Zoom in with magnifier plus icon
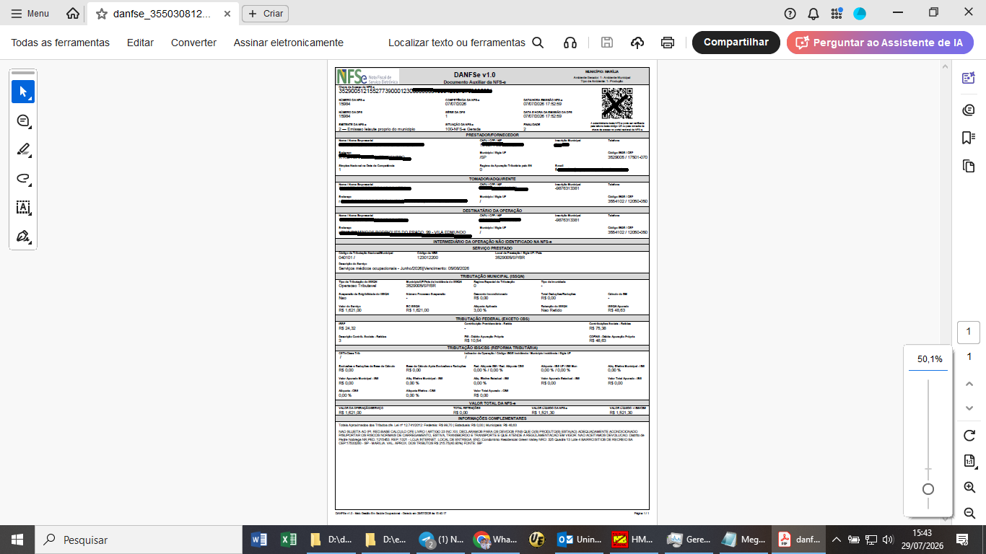Screen dimensions: 986x554 (969, 488)
